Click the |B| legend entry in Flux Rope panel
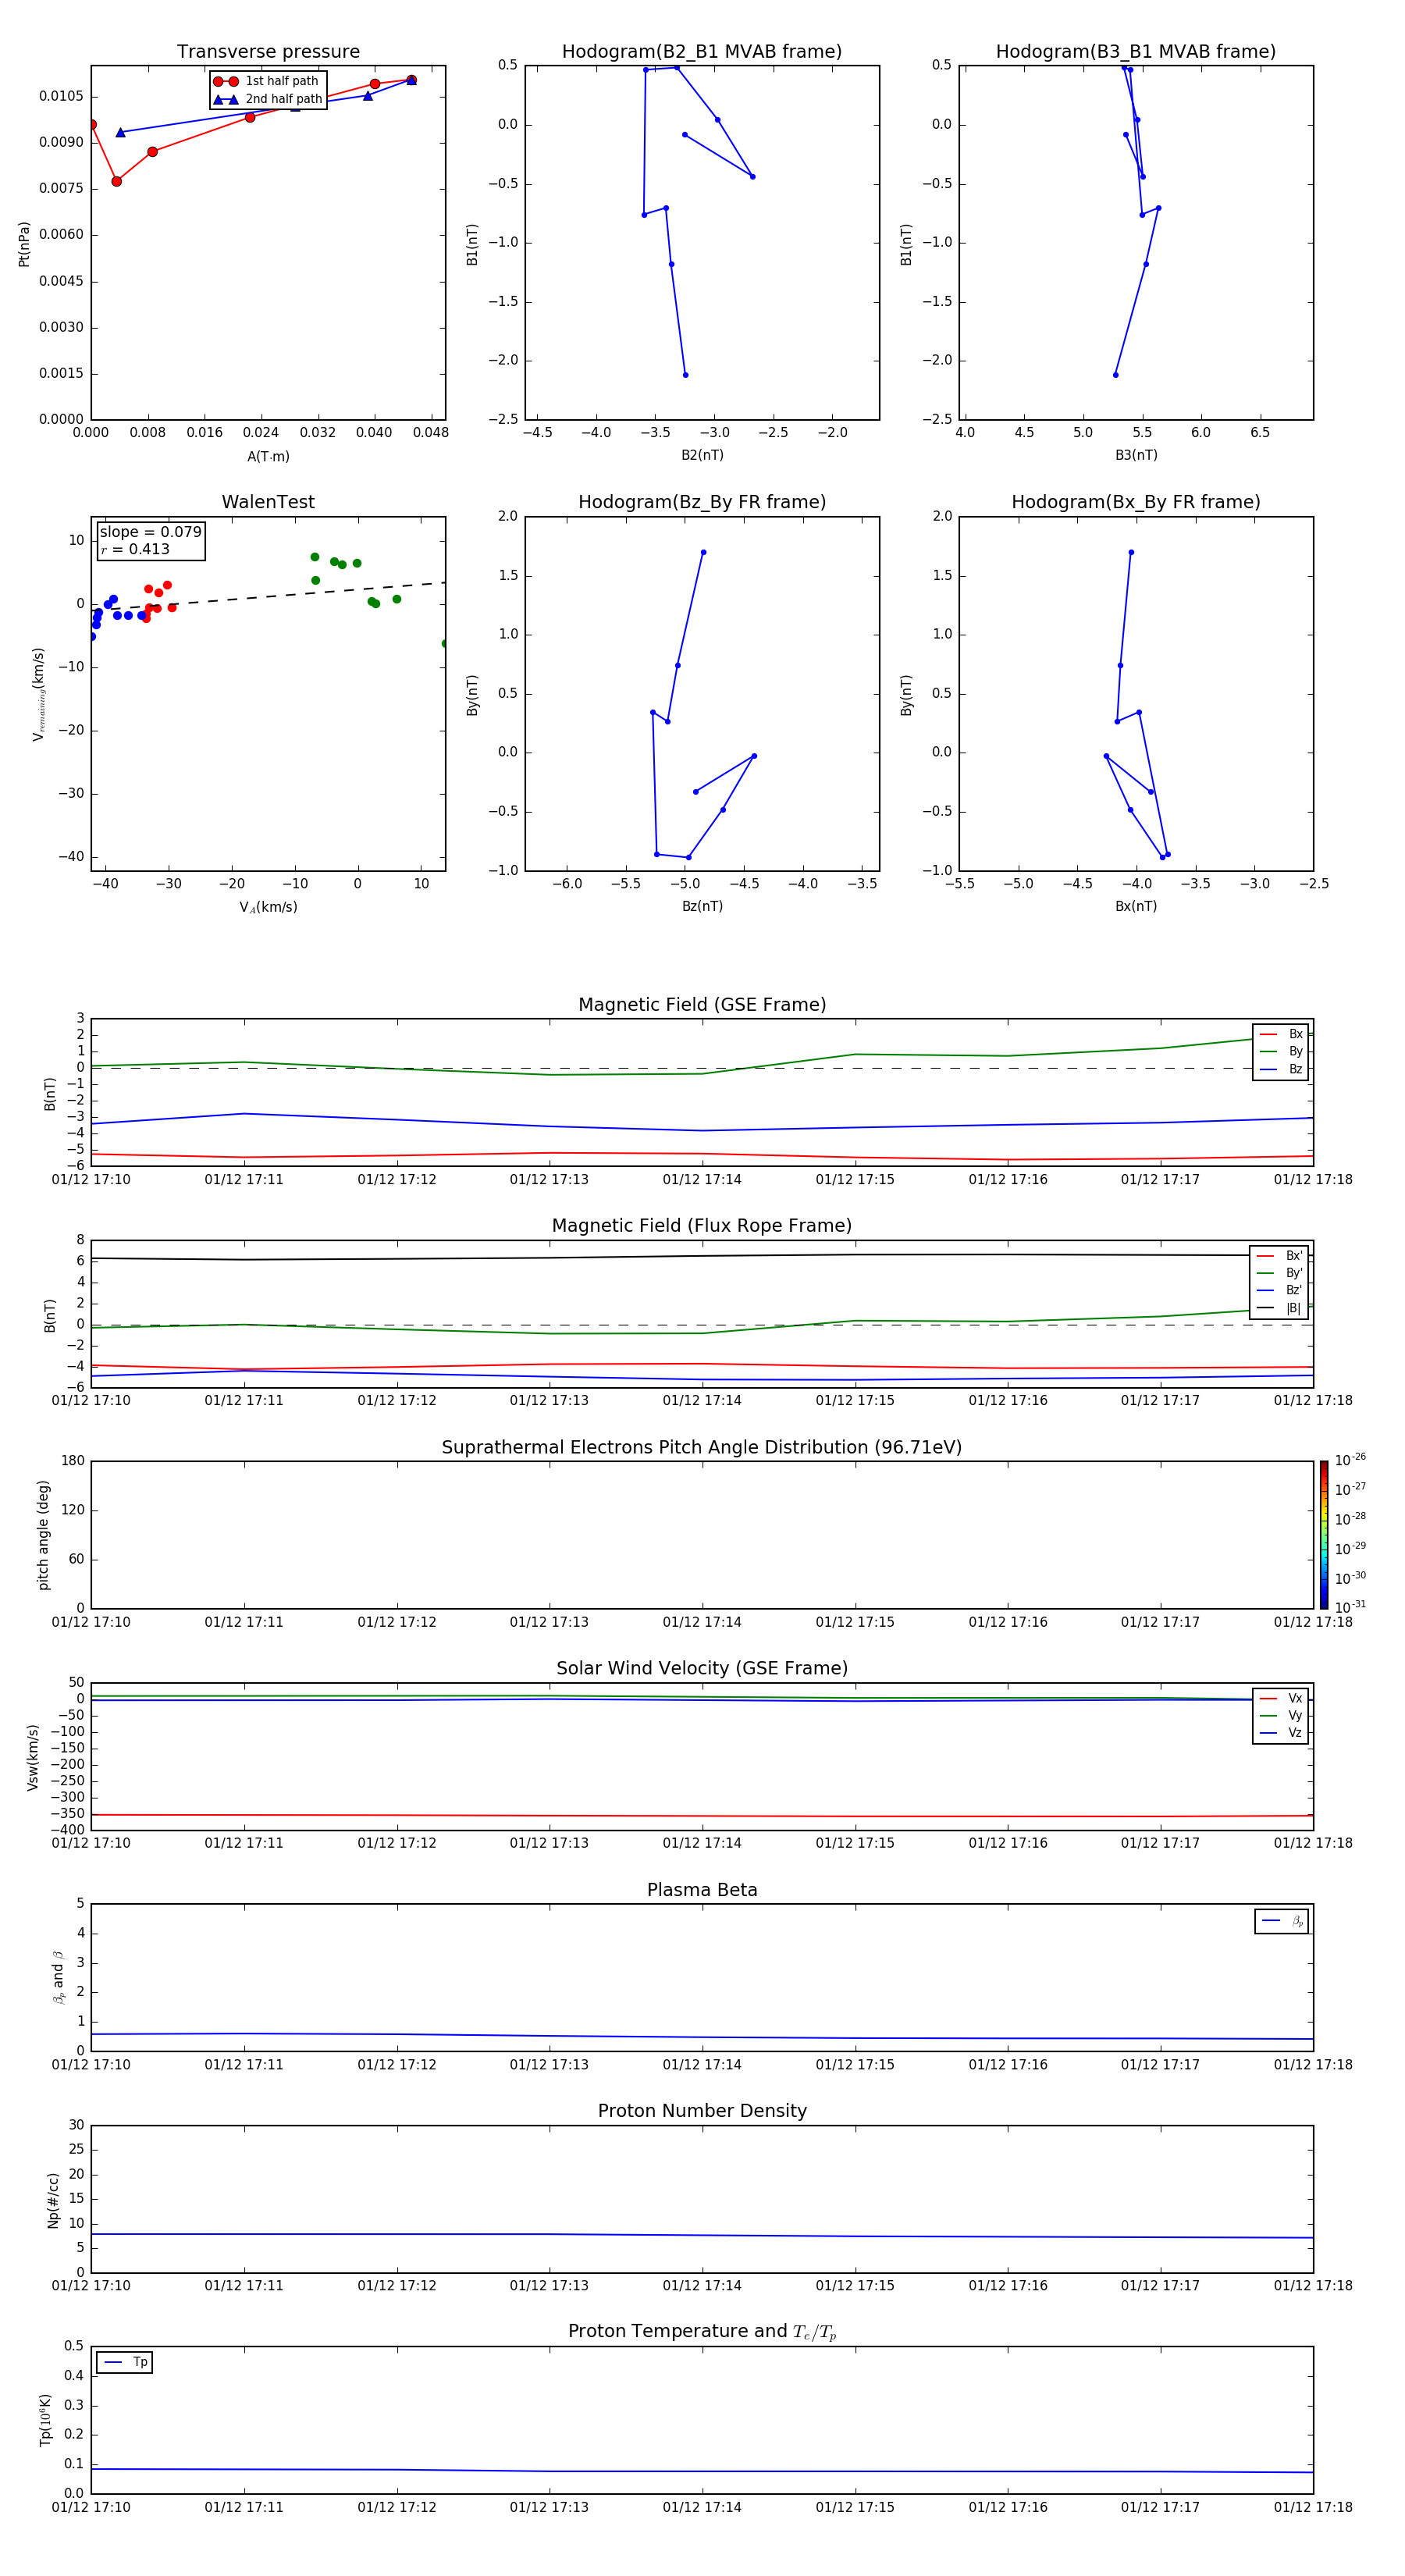Viewport: 1405px width, 2576px height. [1279, 1309]
